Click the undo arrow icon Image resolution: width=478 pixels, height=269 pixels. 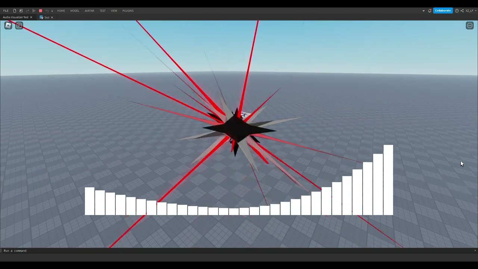[47, 11]
